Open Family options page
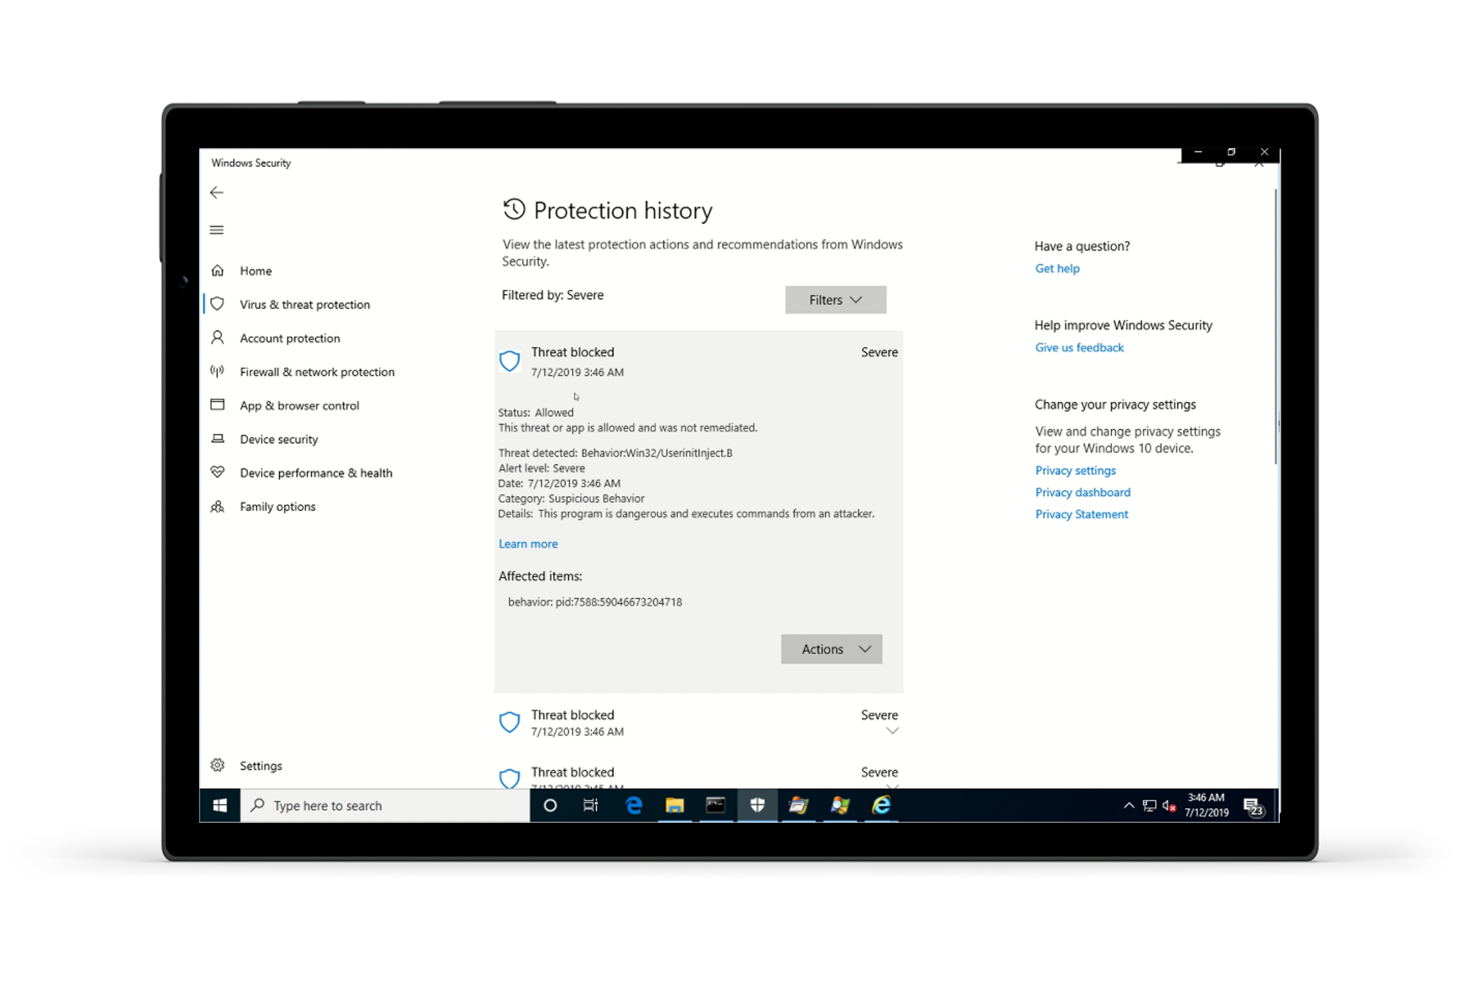 tap(278, 507)
